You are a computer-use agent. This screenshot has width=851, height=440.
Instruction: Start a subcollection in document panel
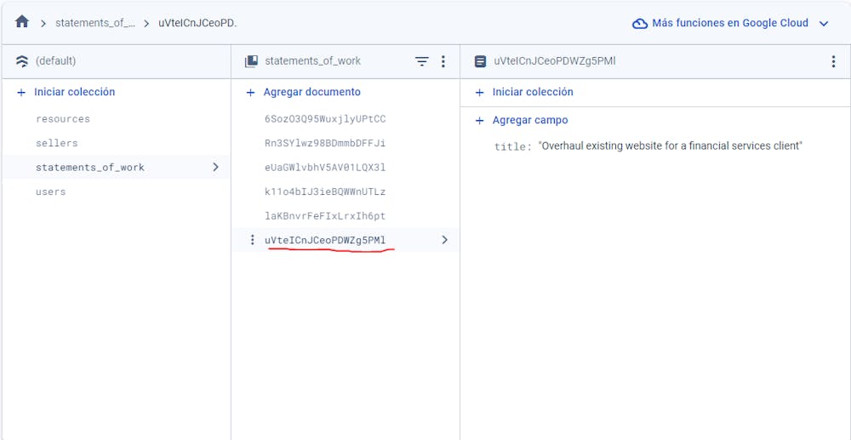[533, 92]
